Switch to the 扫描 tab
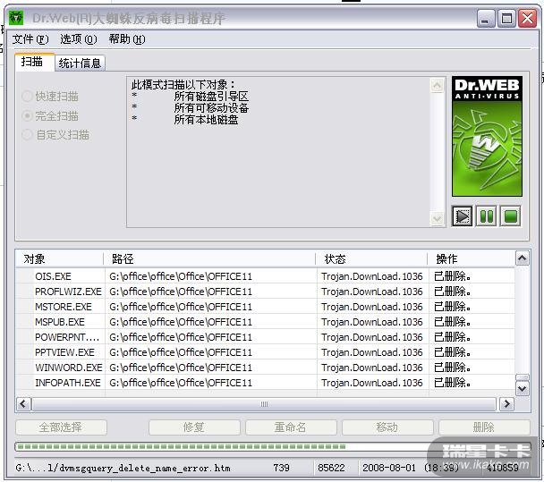The image size is (544, 482). pos(34,62)
